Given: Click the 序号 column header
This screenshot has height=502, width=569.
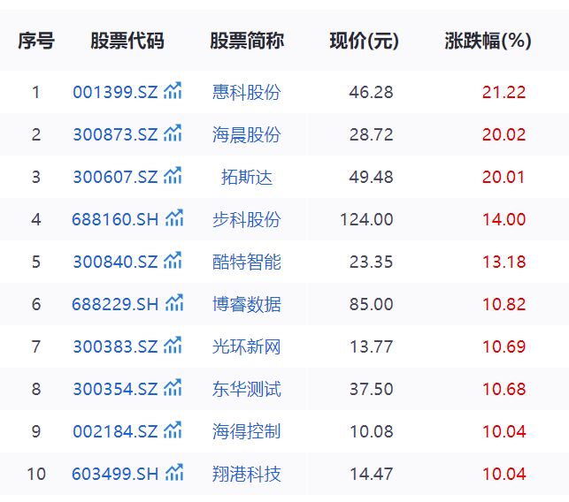Looking at the screenshot, I should click(36, 41).
